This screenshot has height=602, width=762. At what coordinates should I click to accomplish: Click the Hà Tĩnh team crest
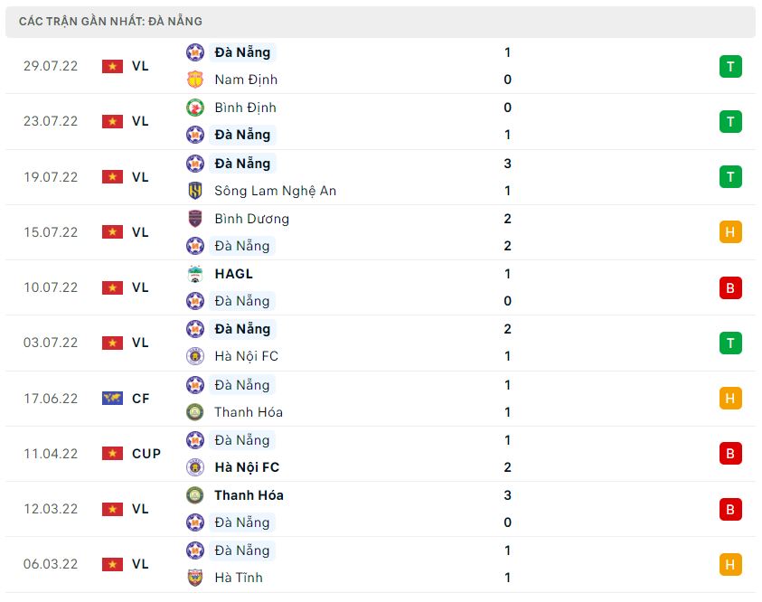coord(194,578)
